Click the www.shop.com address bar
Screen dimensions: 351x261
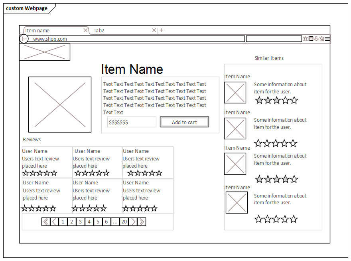point(80,39)
